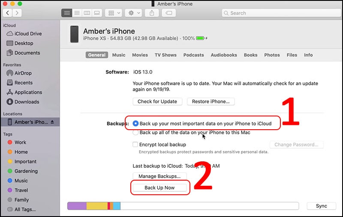
Task: Click the Share toolbar icon
Action: [152, 13]
